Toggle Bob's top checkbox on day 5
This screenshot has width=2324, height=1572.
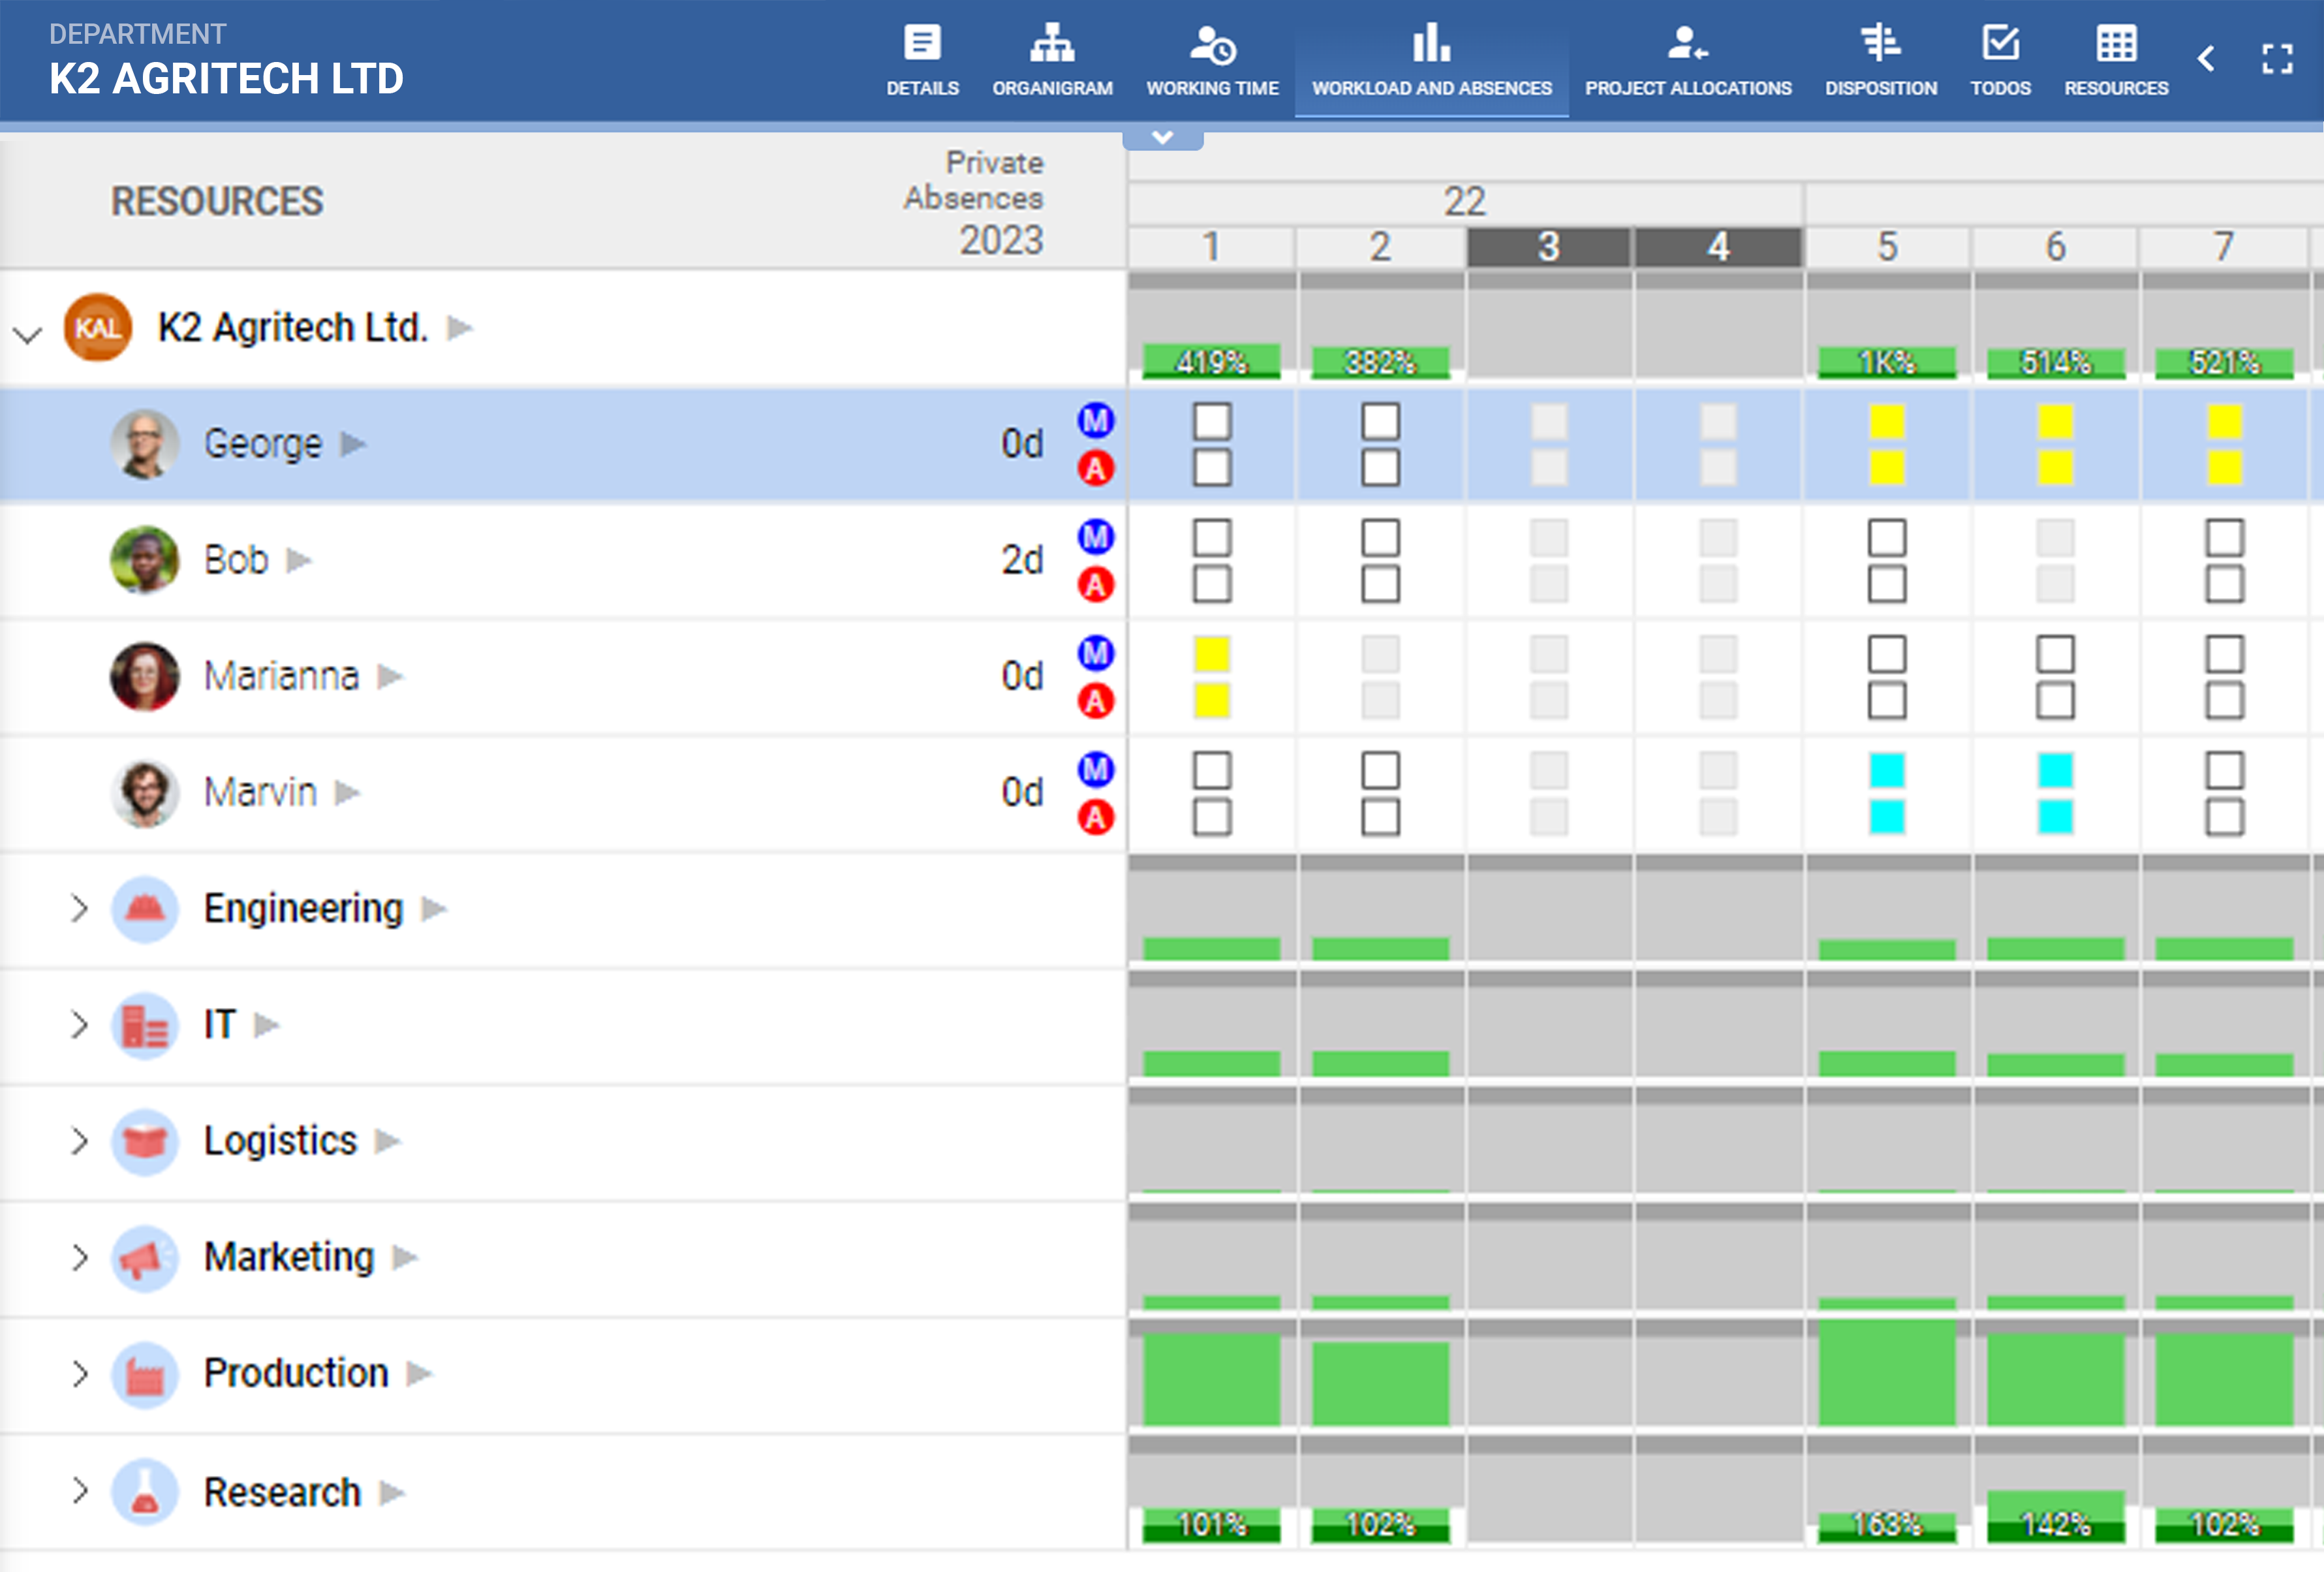pyautogui.click(x=1886, y=538)
